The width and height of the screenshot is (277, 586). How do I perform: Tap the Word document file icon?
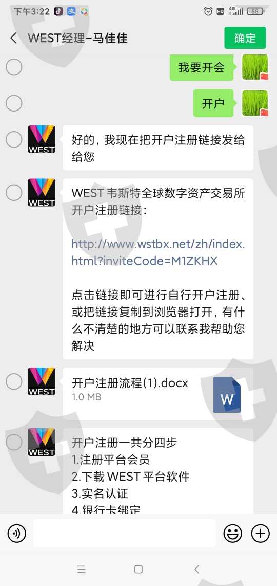227,395
